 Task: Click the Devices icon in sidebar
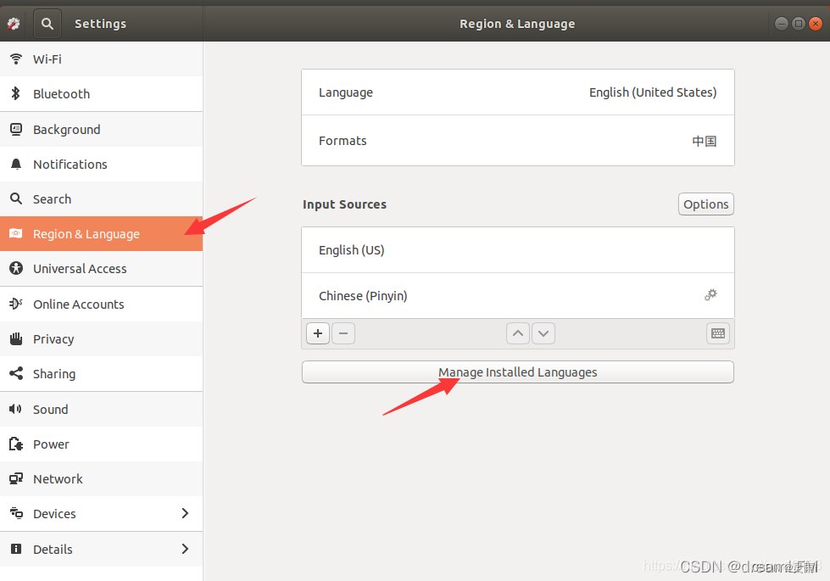click(16, 513)
